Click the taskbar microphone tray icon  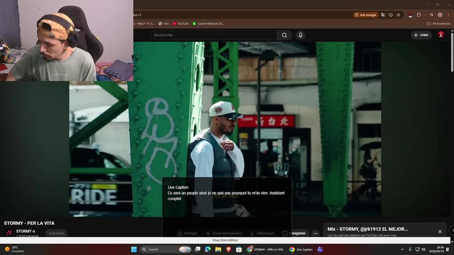click(x=410, y=249)
